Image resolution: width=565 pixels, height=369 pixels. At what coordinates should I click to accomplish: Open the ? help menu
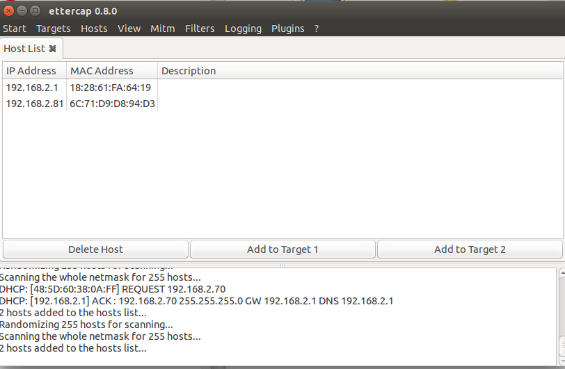(317, 28)
